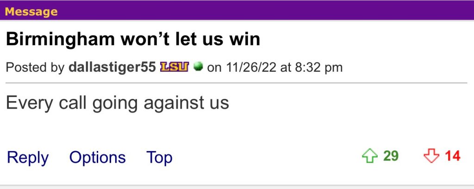Open dallastiger55's user profile
This screenshot has width=474, height=189.
(x=112, y=67)
